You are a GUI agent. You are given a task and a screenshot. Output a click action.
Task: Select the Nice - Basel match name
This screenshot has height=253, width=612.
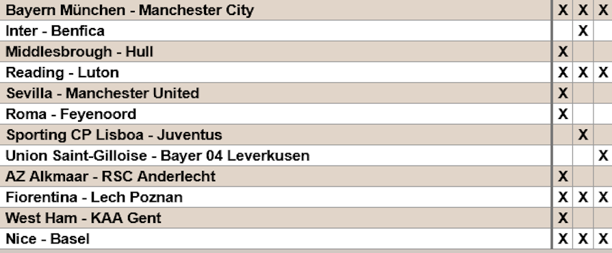[x=48, y=239]
